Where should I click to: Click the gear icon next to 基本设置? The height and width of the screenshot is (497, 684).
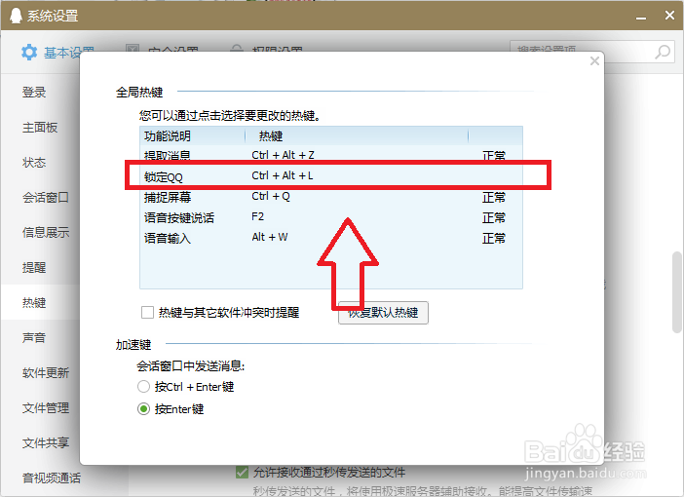(29, 52)
